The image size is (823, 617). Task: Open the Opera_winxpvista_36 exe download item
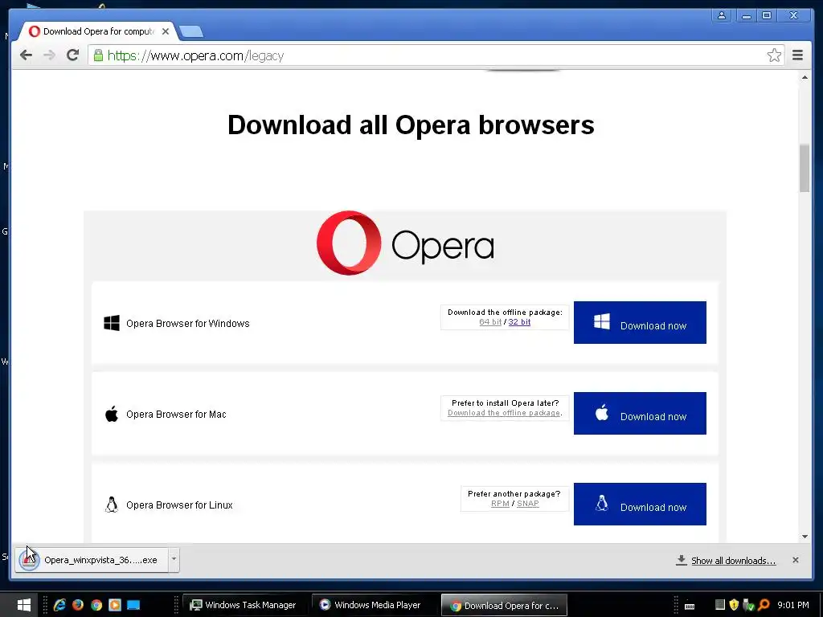[92, 560]
